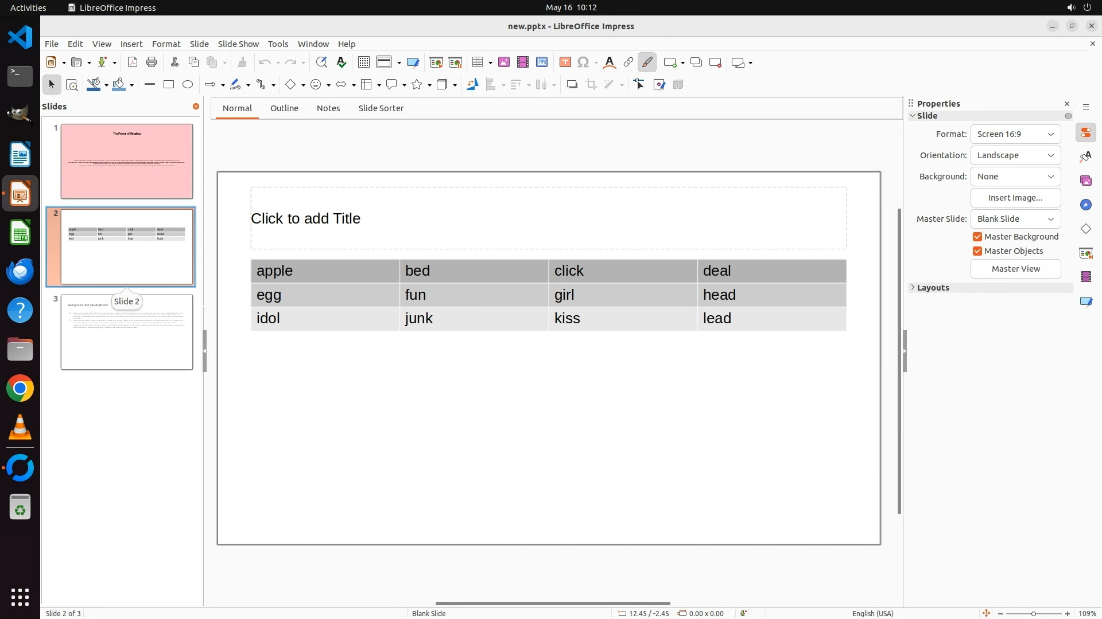Click the Insert Text Box icon
This screenshot has height=619, width=1102.
(x=565, y=62)
